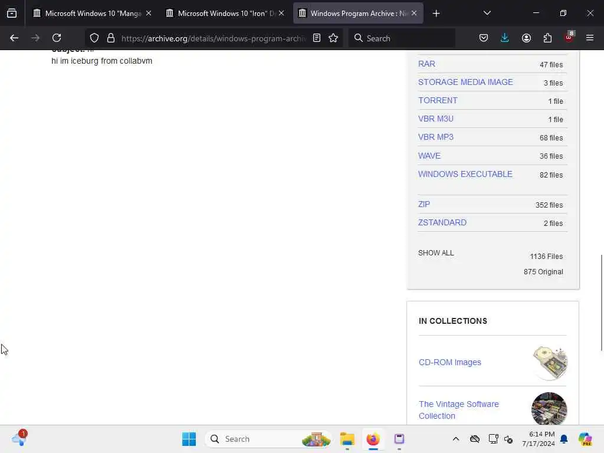This screenshot has width=604, height=453.
Task: Open RAR download option
Action: (427, 64)
